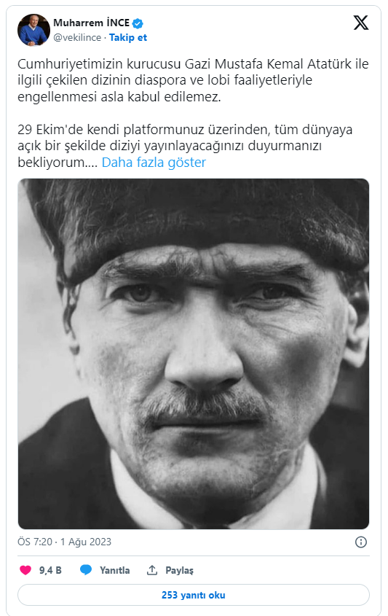Expand tweet with Daha fazla göster
The height and width of the screenshot is (616, 388).
pyautogui.click(x=154, y=163)
